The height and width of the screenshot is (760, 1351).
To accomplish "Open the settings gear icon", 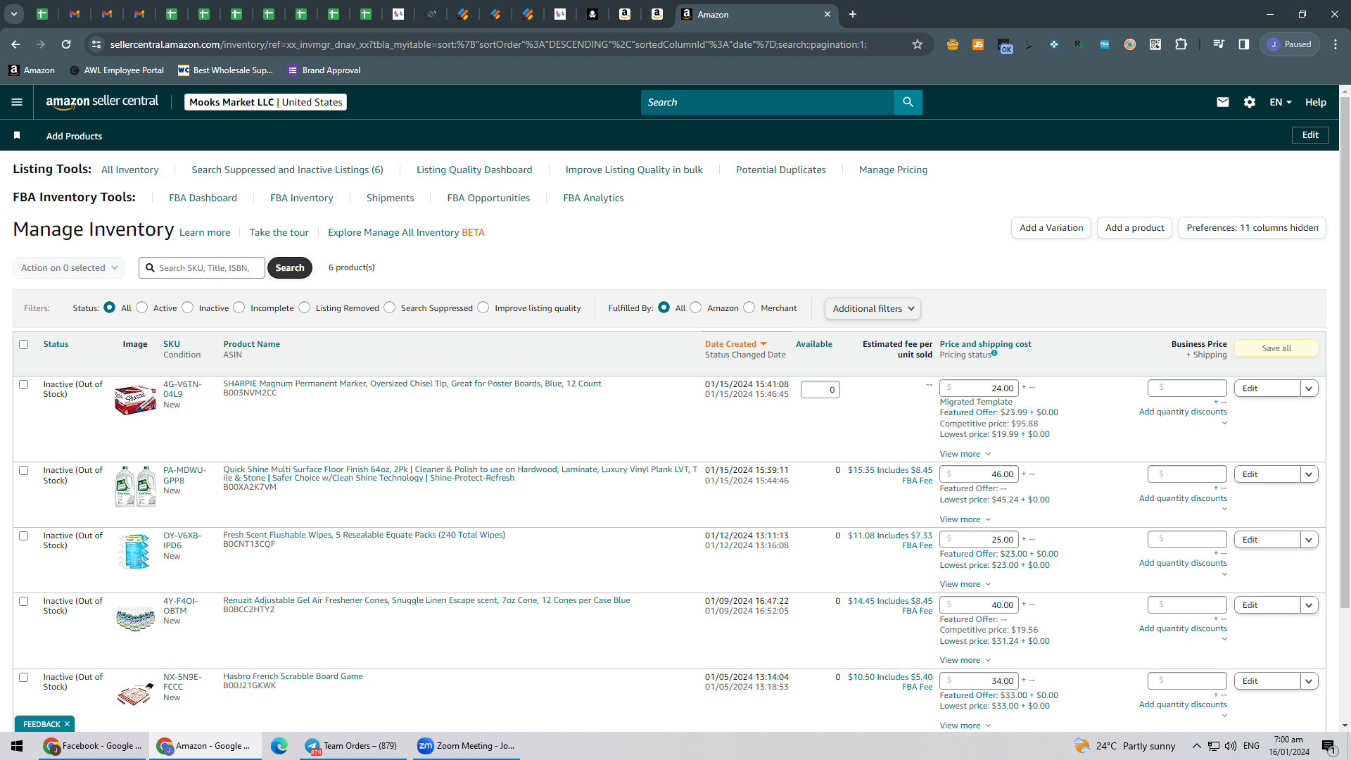I will (x=1250, y=102).
